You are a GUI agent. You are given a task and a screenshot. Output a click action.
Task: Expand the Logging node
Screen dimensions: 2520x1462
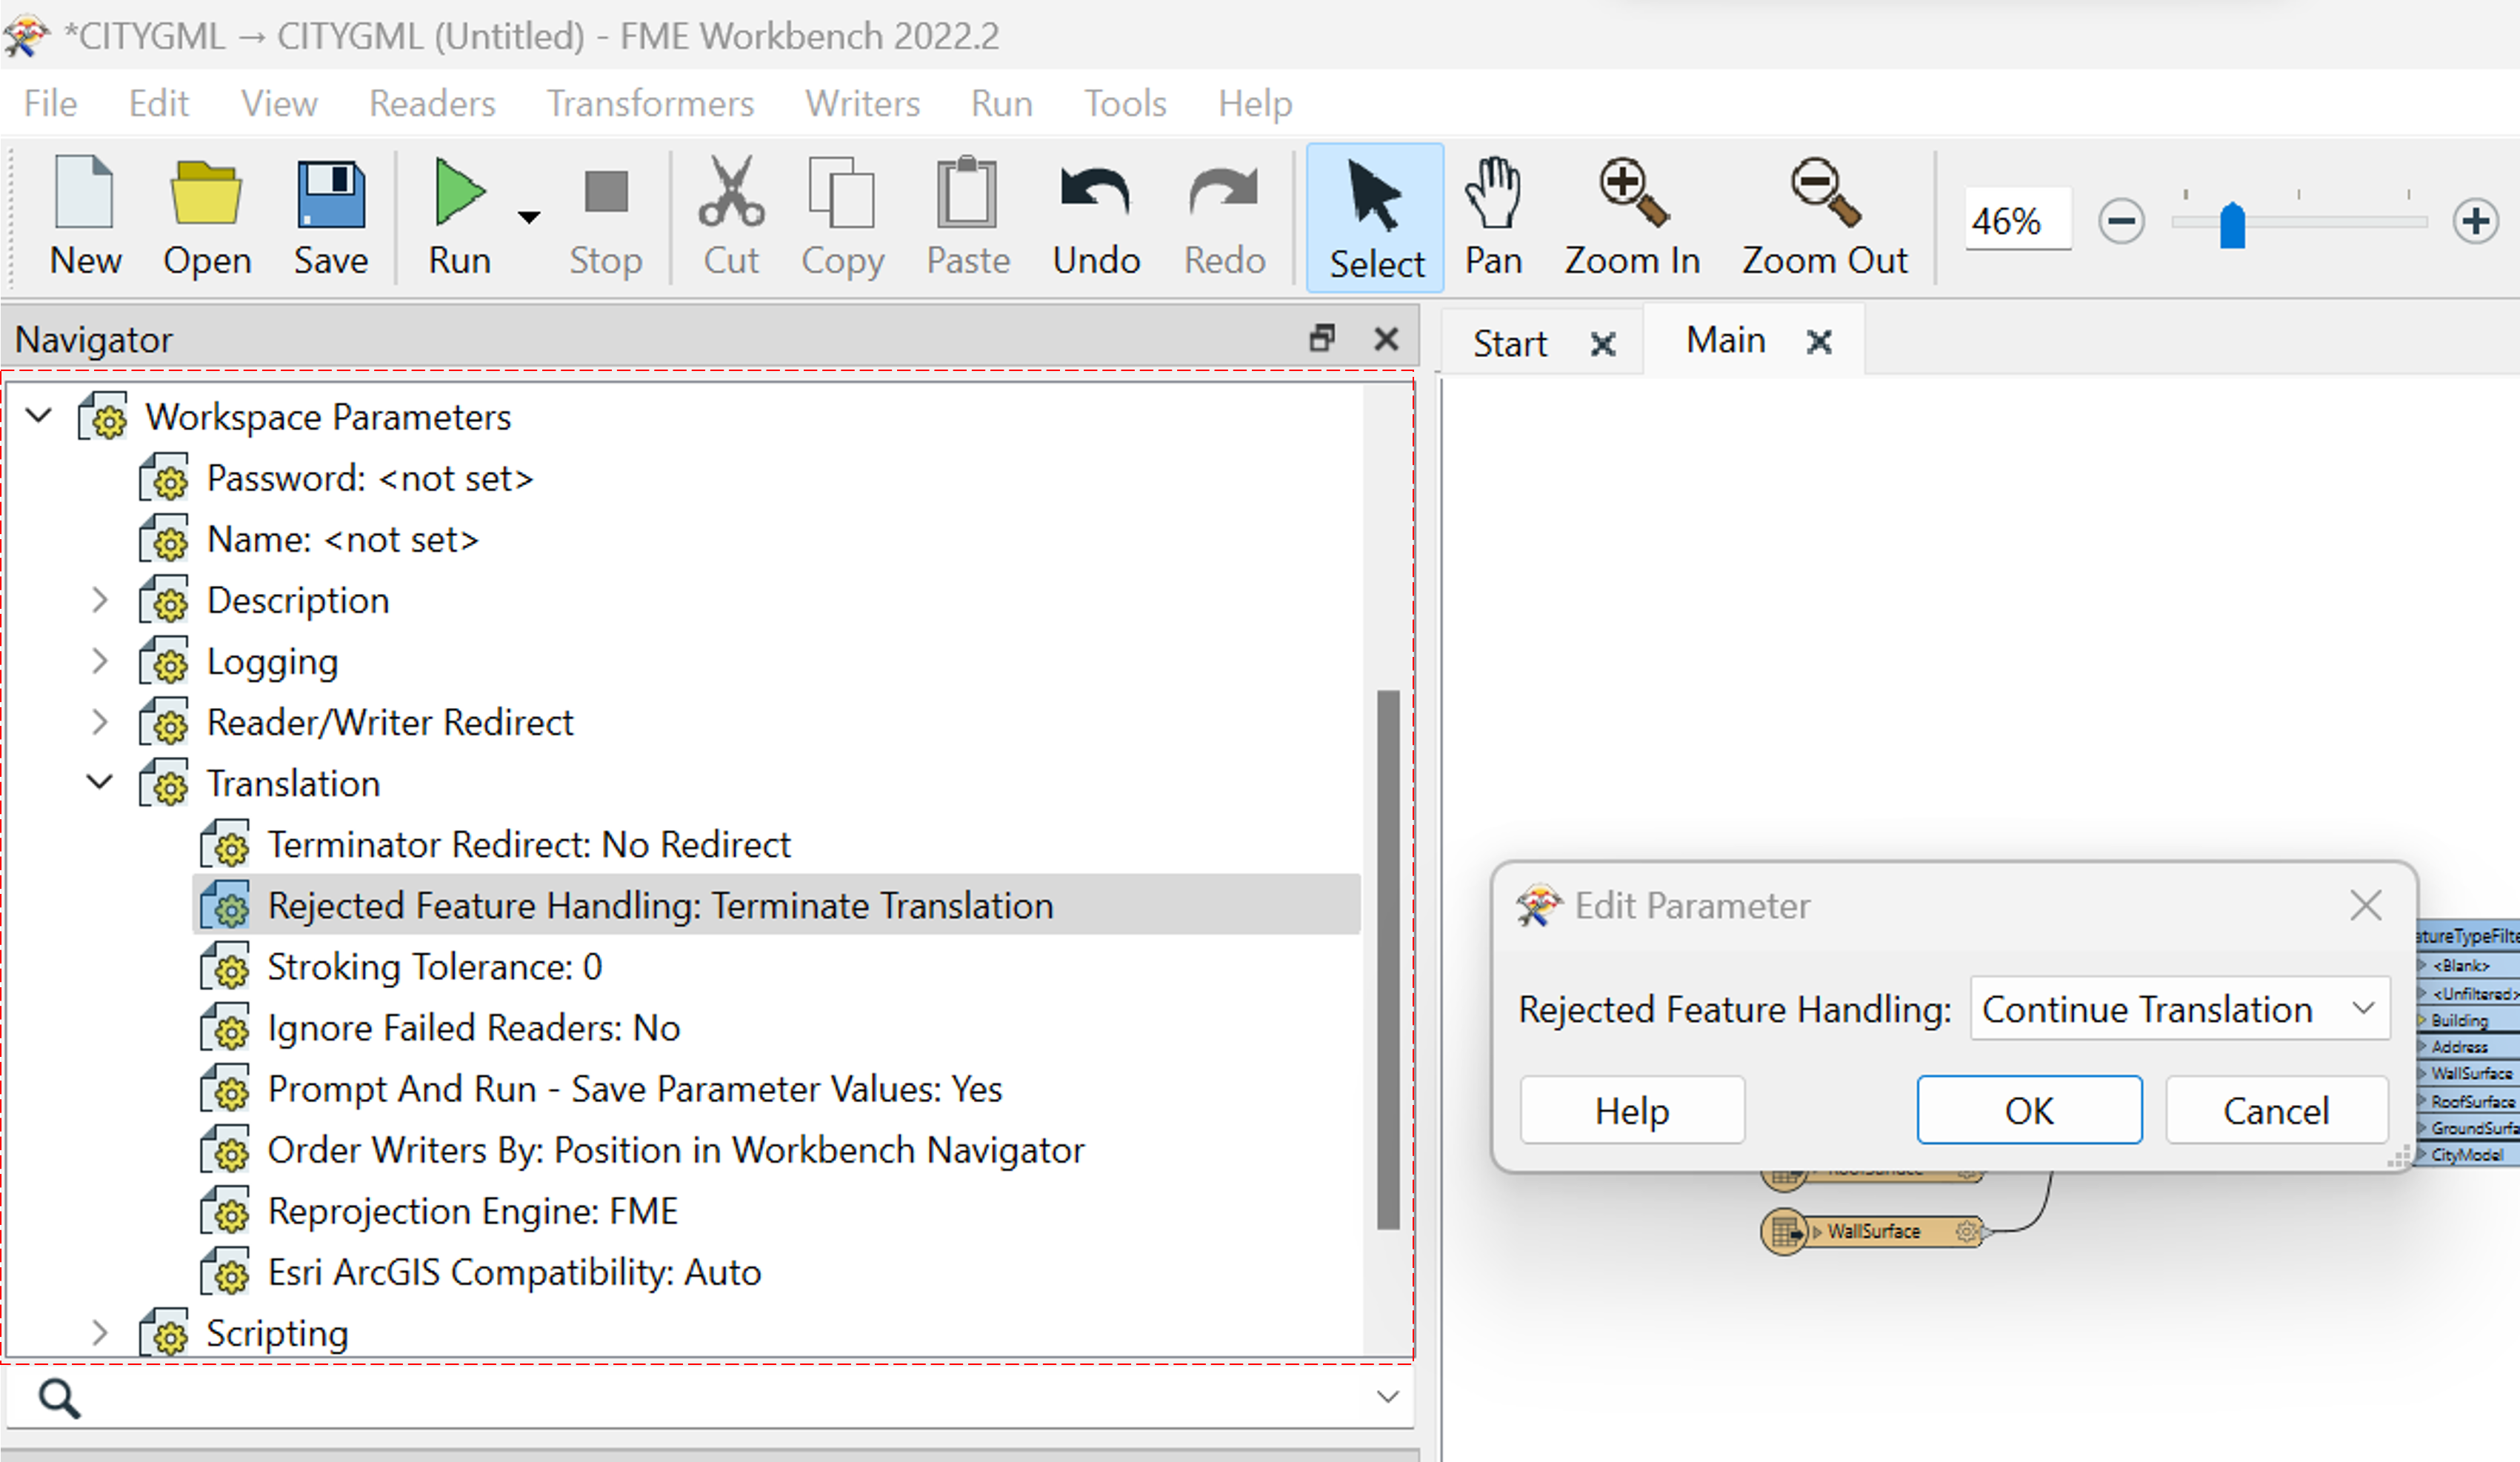point(99,661)
